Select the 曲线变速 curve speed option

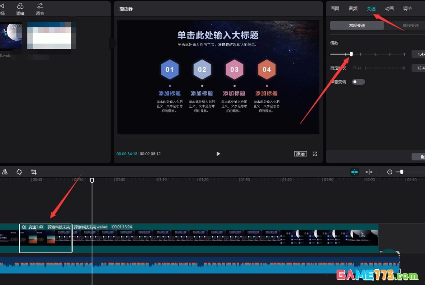point(410,25)
